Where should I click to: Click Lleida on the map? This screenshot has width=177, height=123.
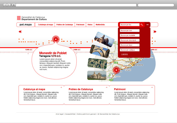[x=114, y=59]
